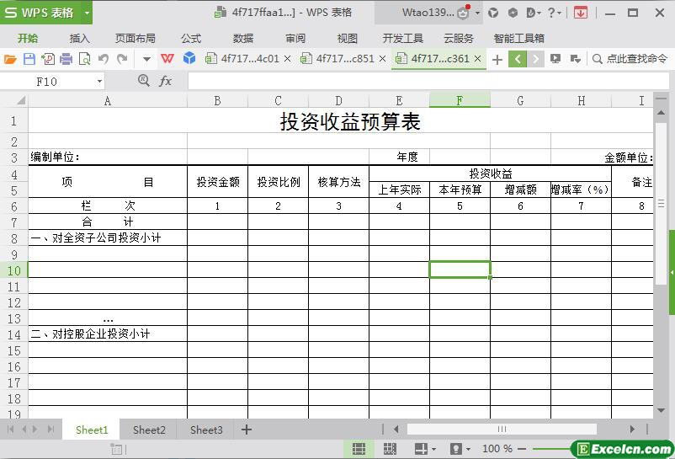The width and height of the screenshot is (675, 459).
Task: Open the 云服务 ribbon tab
Action: [459, 39]
